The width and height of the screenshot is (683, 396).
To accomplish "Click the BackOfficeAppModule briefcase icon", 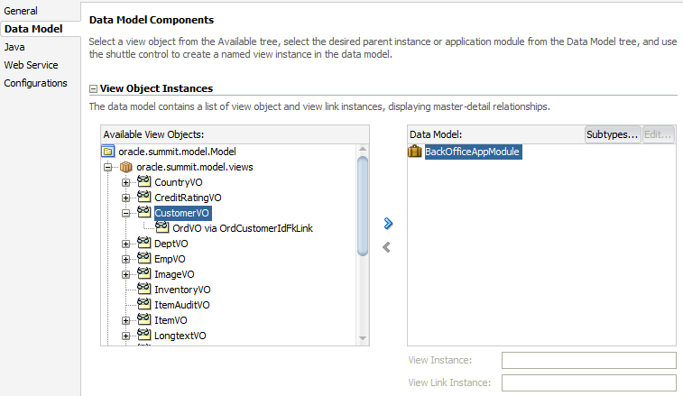I will tap(416, 152).
